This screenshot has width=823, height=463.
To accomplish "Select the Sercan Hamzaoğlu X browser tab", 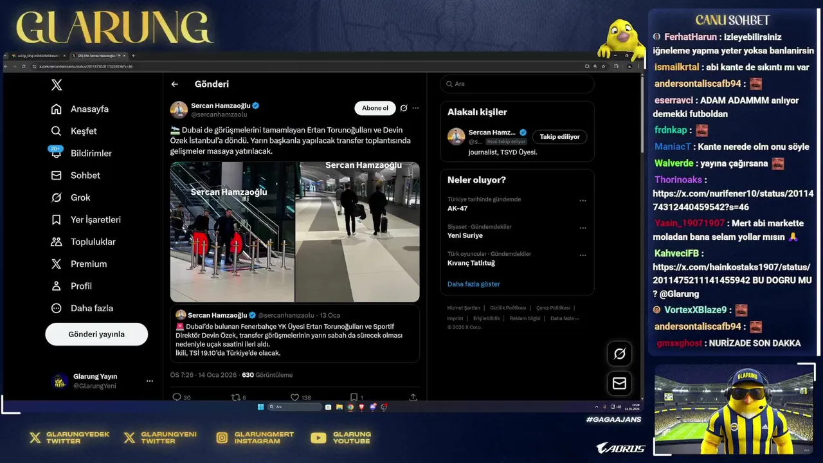I will 98,56.
